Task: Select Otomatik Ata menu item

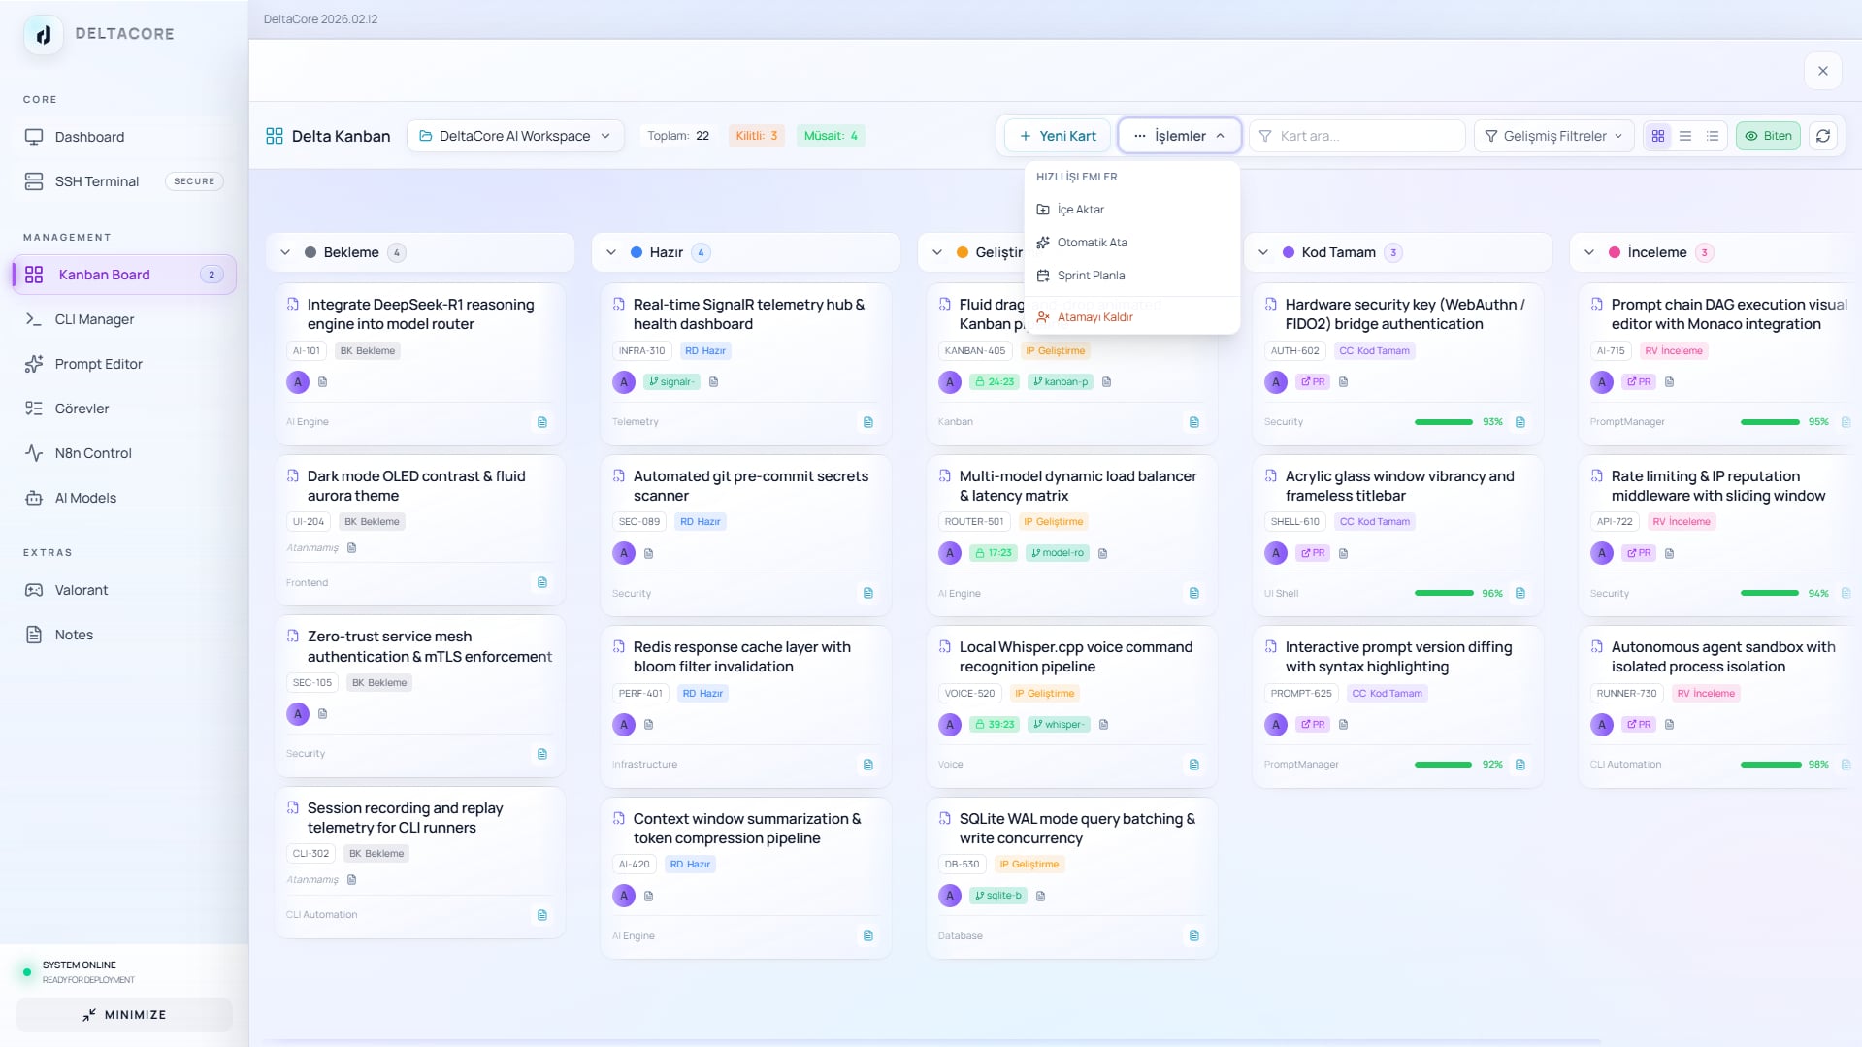Action: pyautogui.click(x=1132, y=243)
